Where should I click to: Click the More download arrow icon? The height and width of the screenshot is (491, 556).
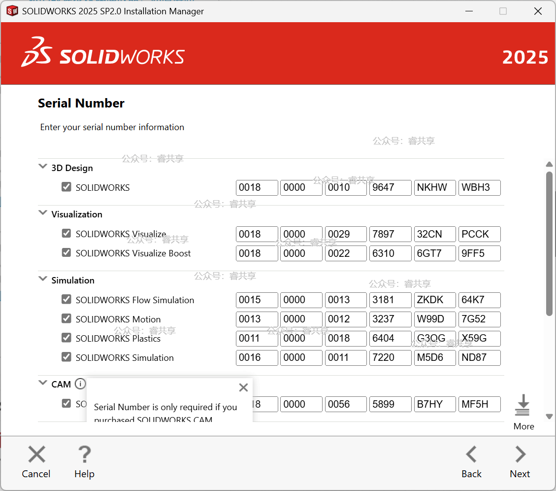click(523, 405)
